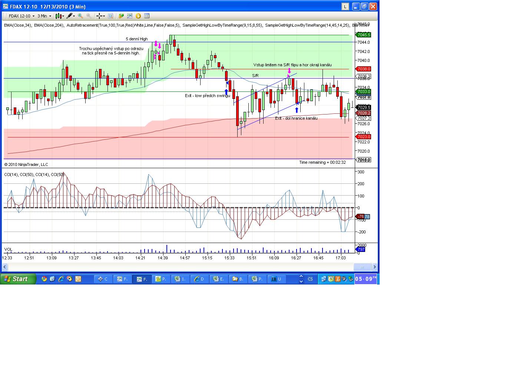Click the orange system tray icon

pos(337,279)
